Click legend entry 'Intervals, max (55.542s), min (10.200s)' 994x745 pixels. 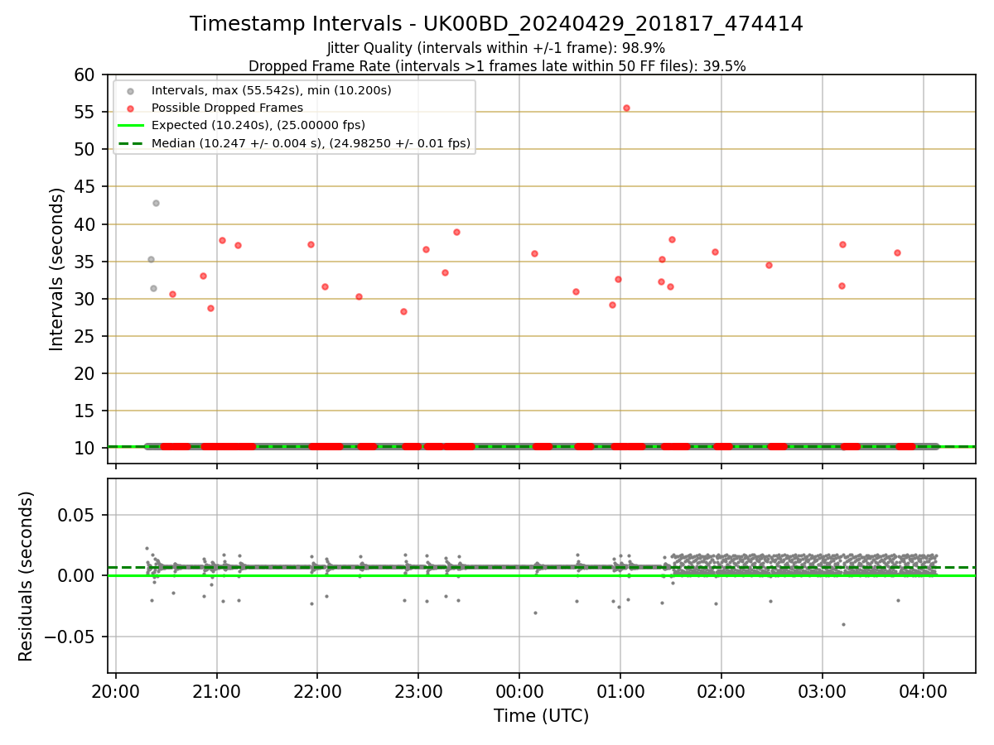click(272, 89)
